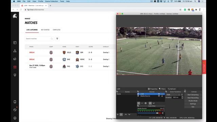Open the mobile device icon in sidebar
The height and width of the screenshot is (122, 217).
pyautogui.click(x=15, y=102)
